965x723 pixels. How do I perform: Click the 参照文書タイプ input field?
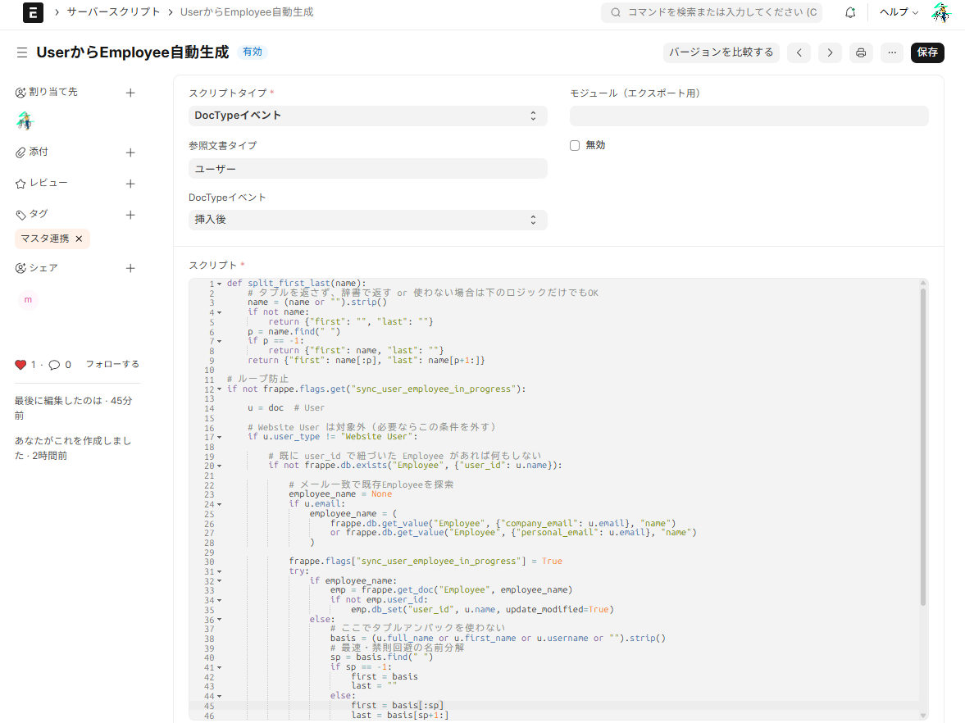(367, 168)
